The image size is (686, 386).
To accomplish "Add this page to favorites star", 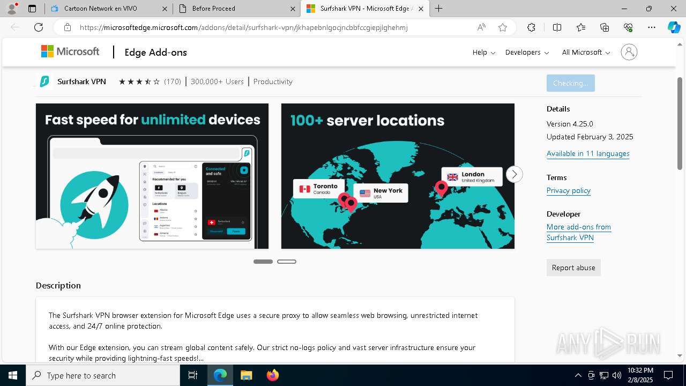I will coord(503,27).
